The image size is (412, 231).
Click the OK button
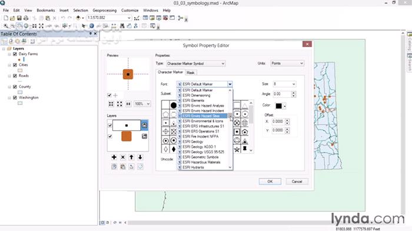click(270, 182)
